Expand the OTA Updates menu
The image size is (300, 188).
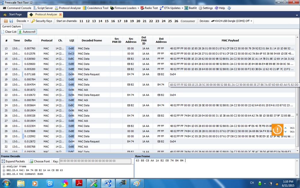click(x=171, y=8)
